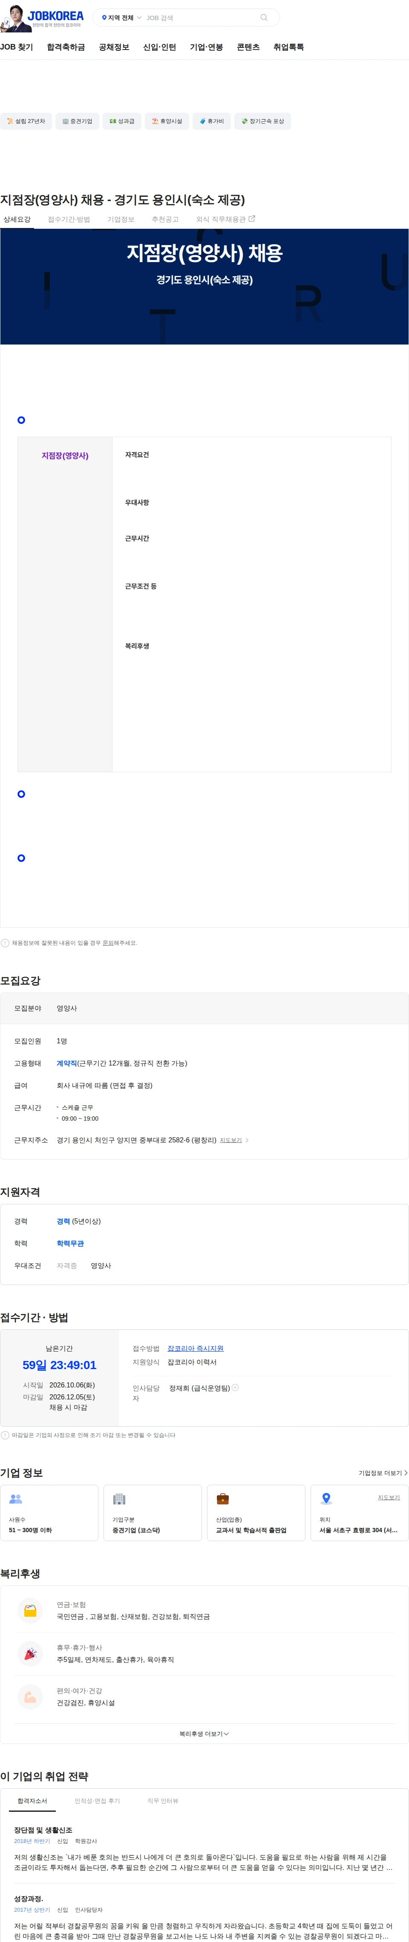Click the 계약직 employment type link
The image size is (409, 1942).
point(66,1064)
